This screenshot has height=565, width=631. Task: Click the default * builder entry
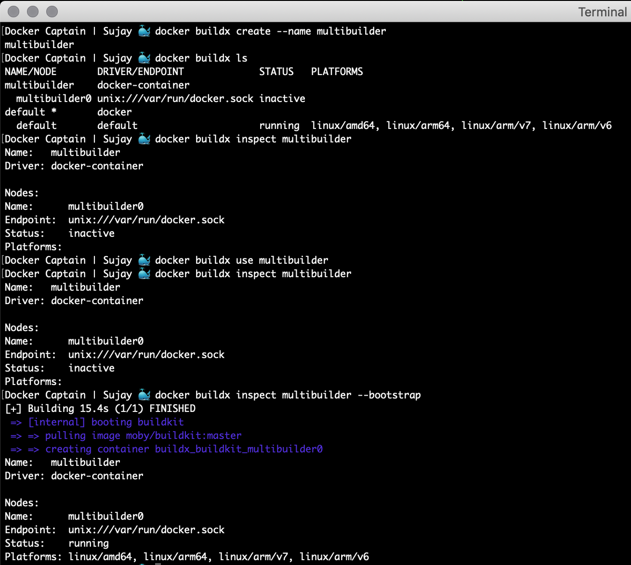point(30,111)
